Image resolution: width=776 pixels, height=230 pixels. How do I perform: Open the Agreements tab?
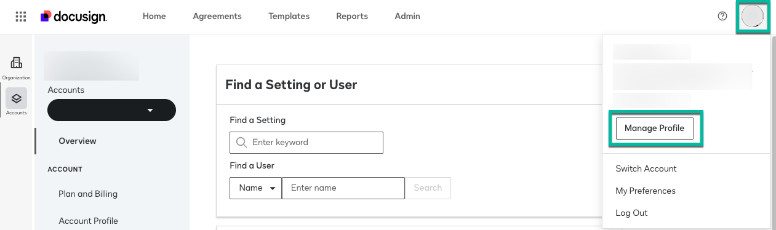click(x=217, y=17)
